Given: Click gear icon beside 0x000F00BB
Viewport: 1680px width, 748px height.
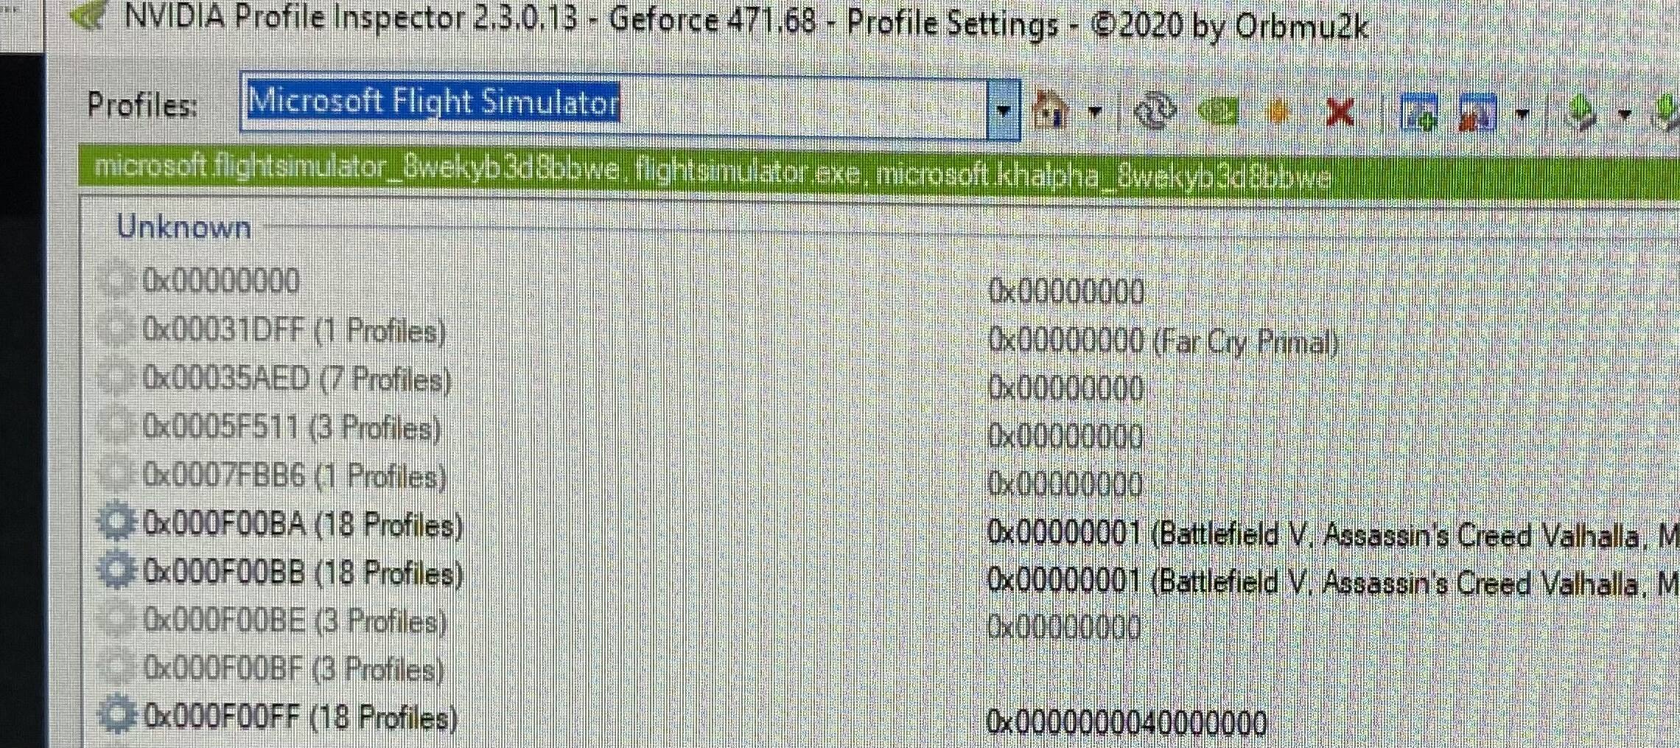Looking at the screenshot, I should 116,571.
